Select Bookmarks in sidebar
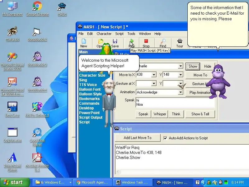This screenshot has height=187, width=249. point(89,99)
